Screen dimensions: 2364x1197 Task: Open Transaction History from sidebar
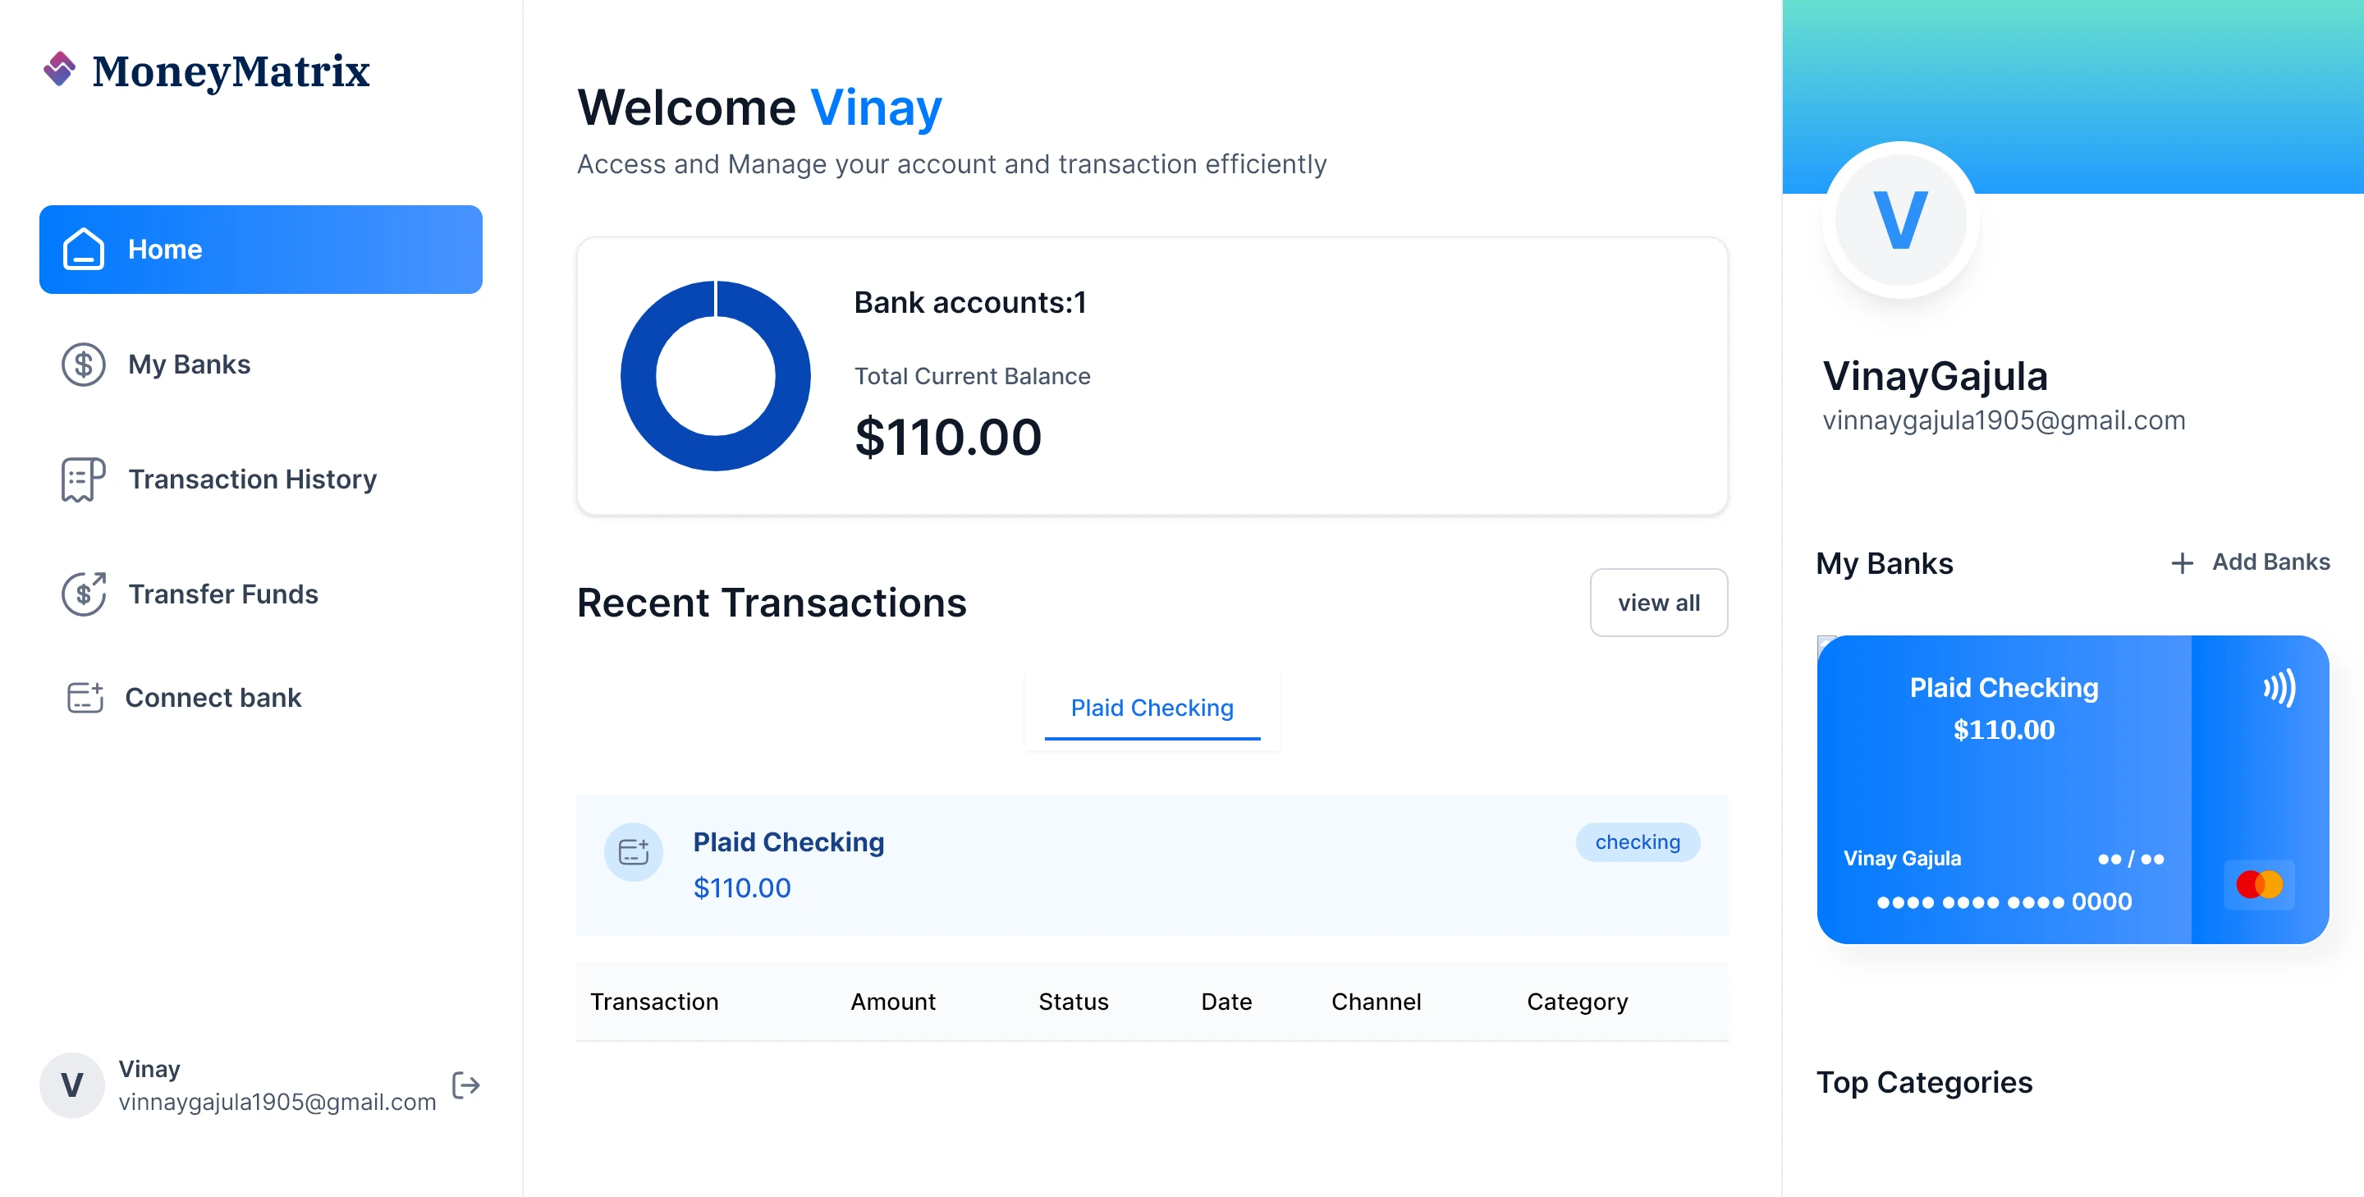(252, 479)
